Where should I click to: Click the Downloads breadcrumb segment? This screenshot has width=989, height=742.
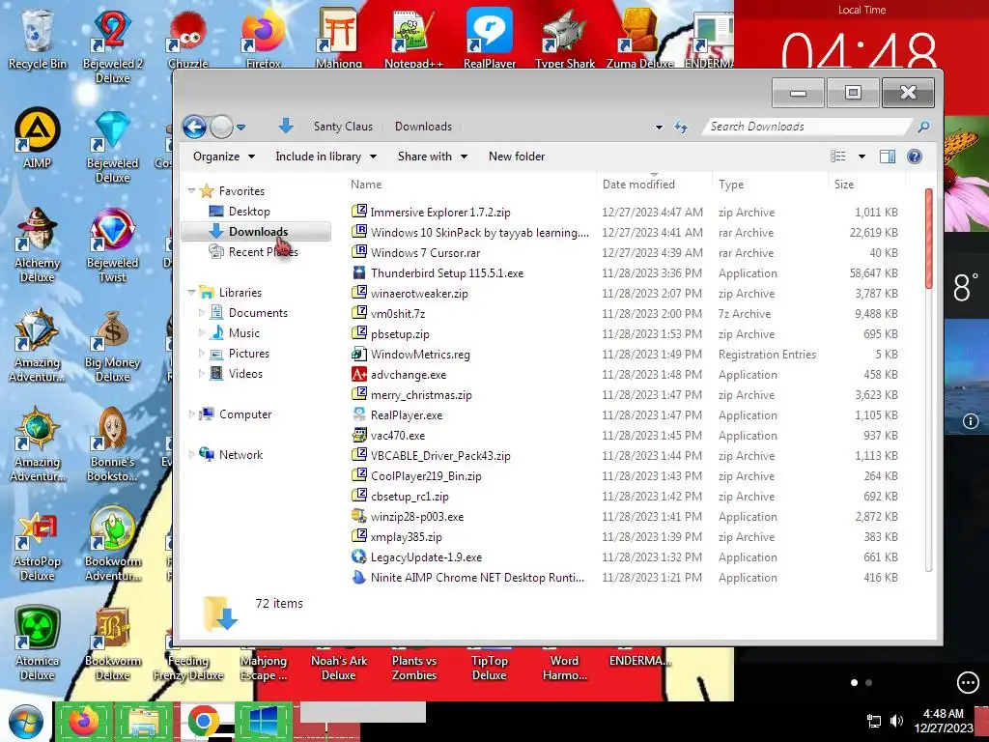pos(423,127)
